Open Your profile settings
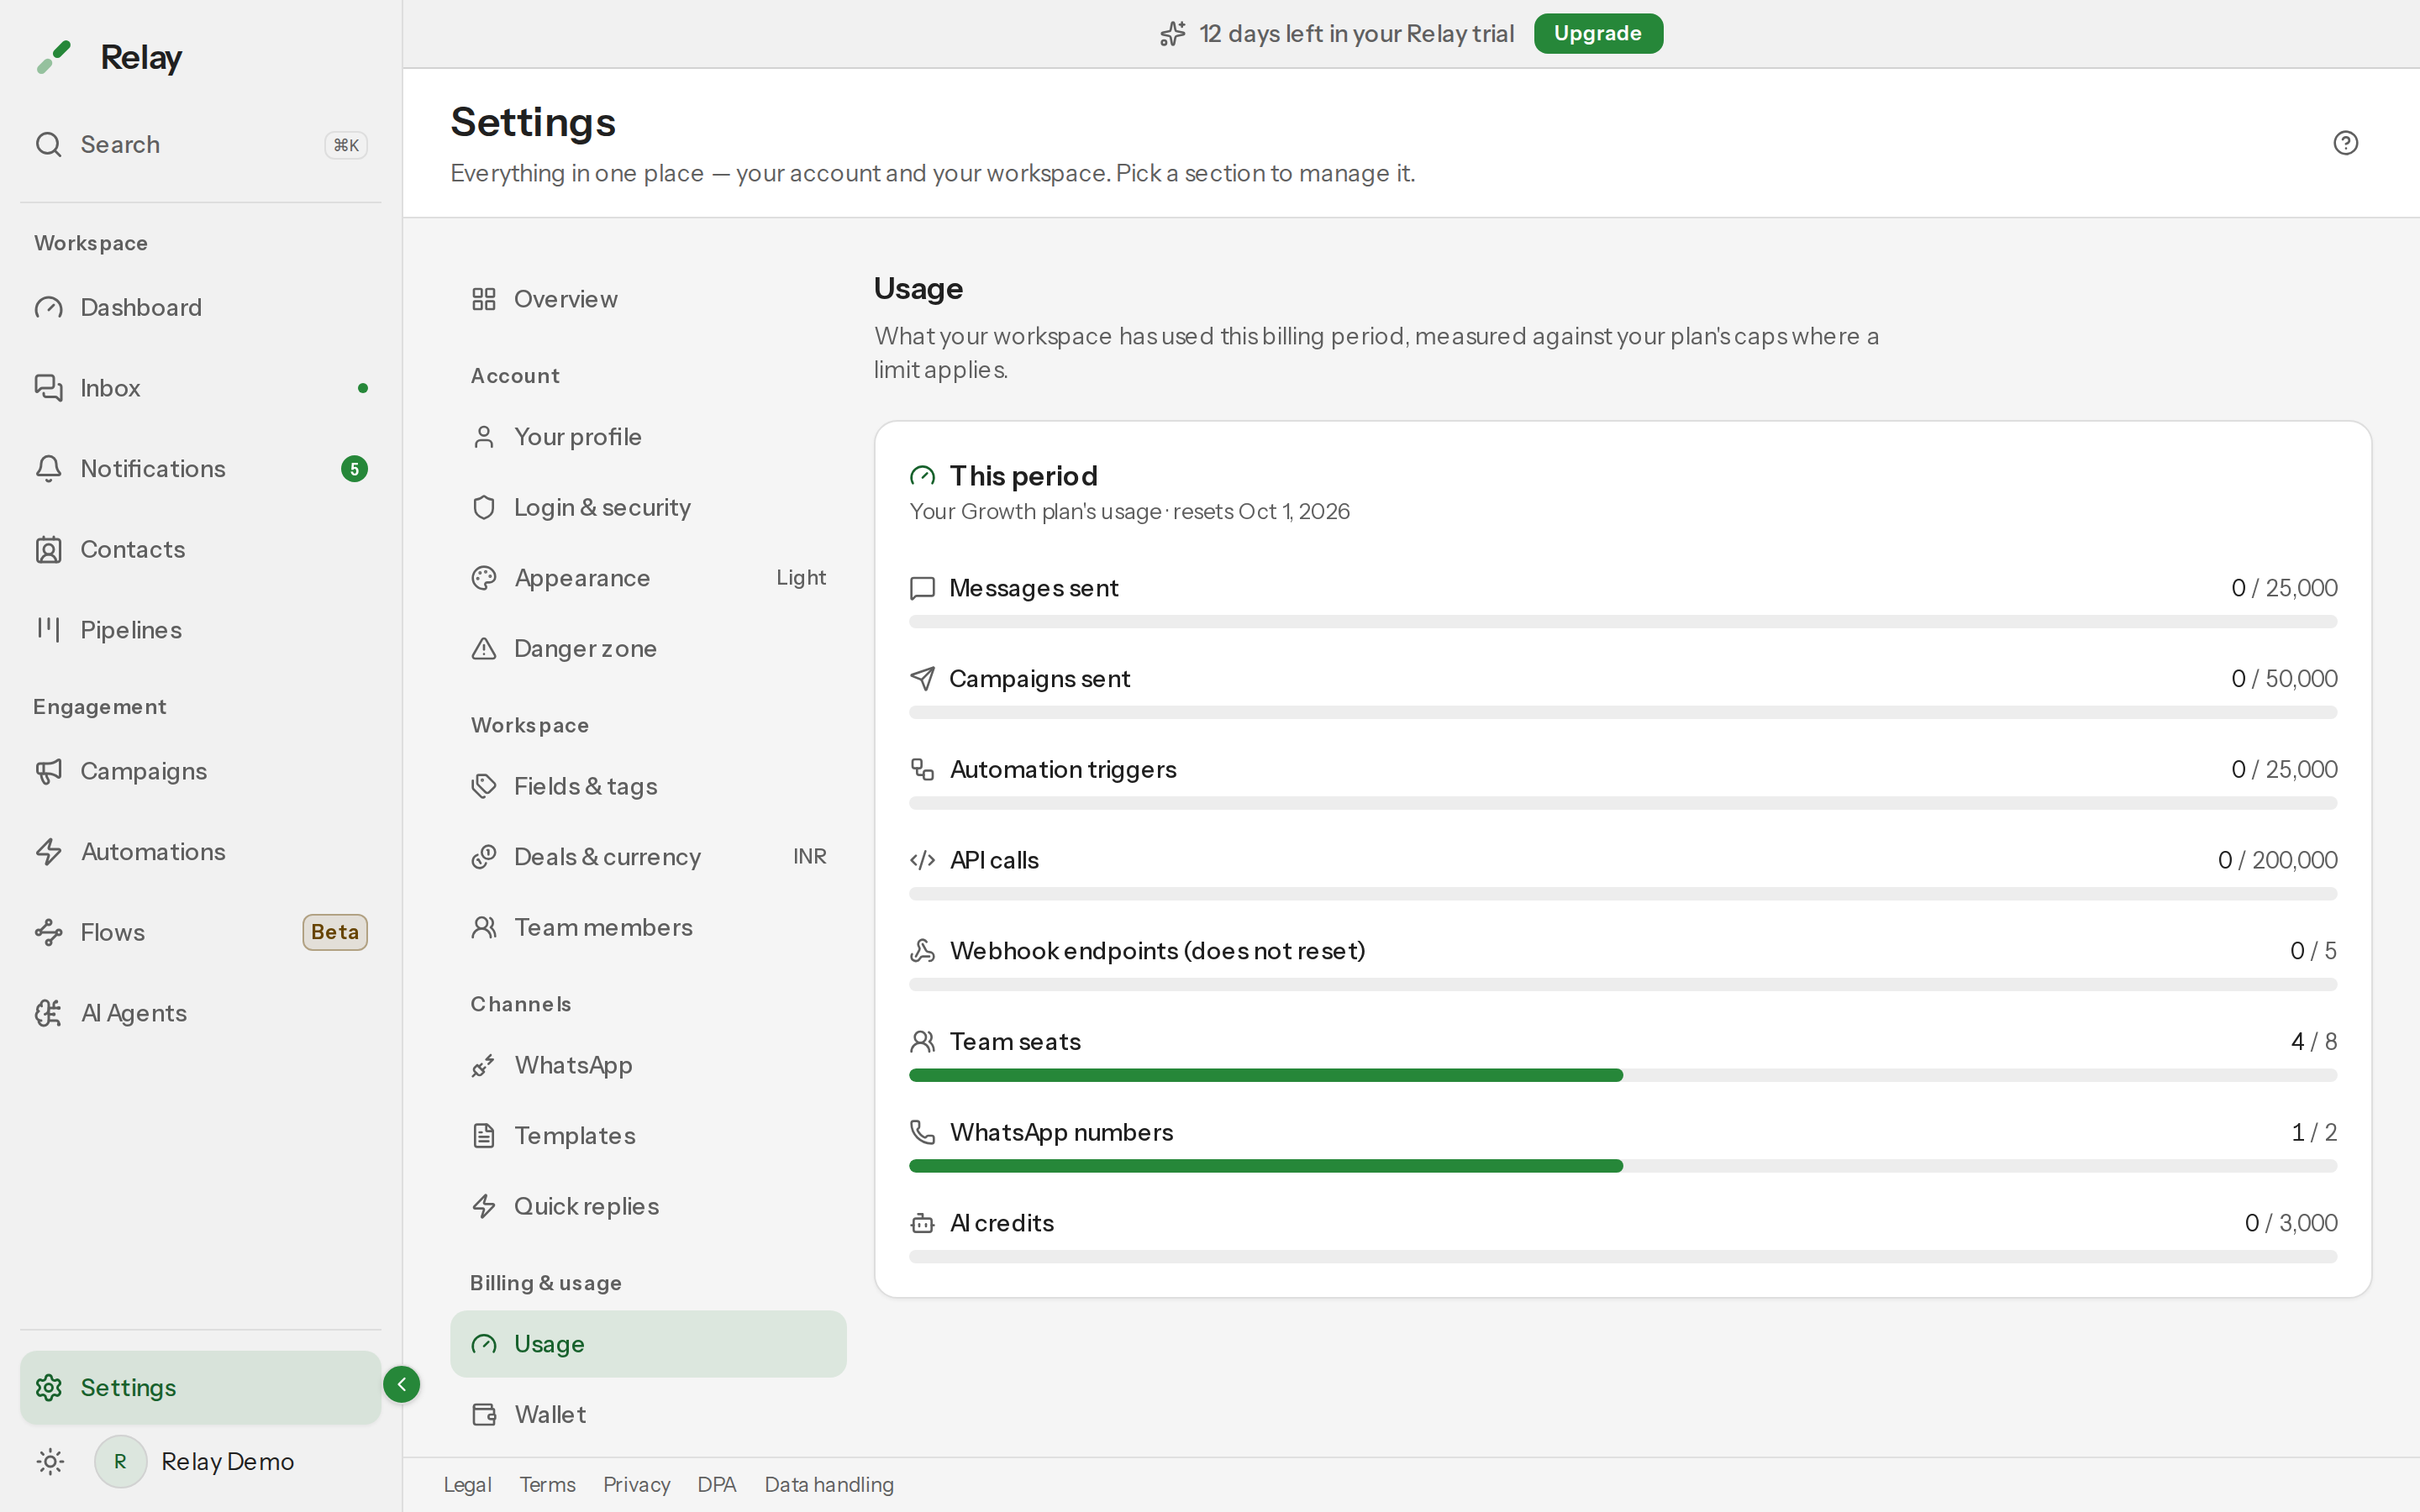The image size is (2420, 1512). pos(648,437)
